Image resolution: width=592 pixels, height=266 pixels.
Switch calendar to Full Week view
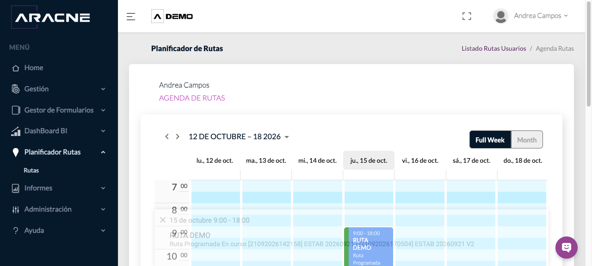[x=490, y=140]
